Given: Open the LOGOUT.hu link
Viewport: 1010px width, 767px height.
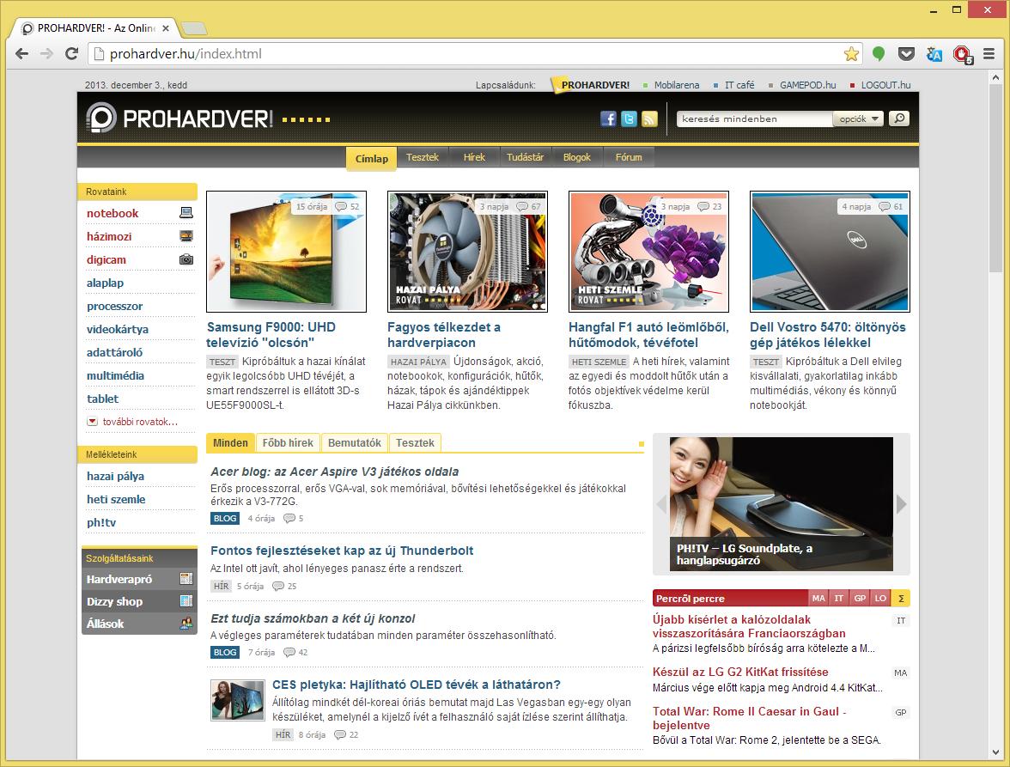Looking at the screenshot, I should (x=885, y=85).
